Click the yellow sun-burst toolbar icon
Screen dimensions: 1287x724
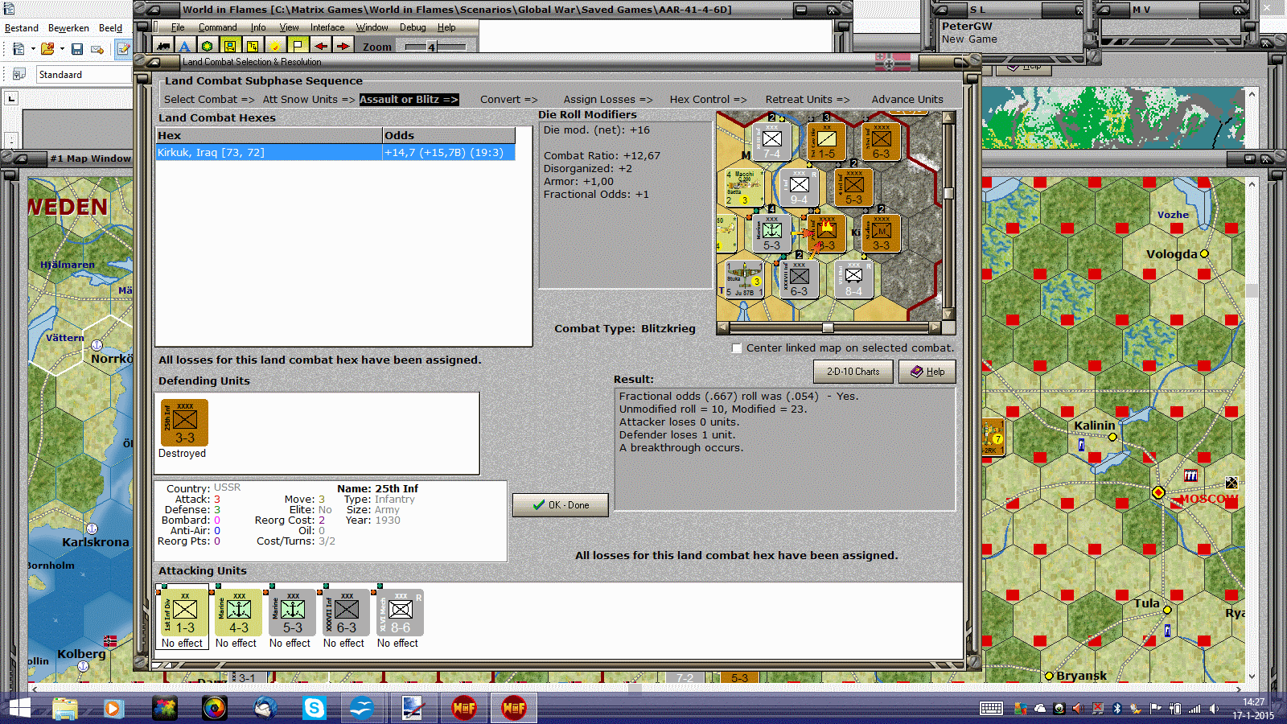275,47
